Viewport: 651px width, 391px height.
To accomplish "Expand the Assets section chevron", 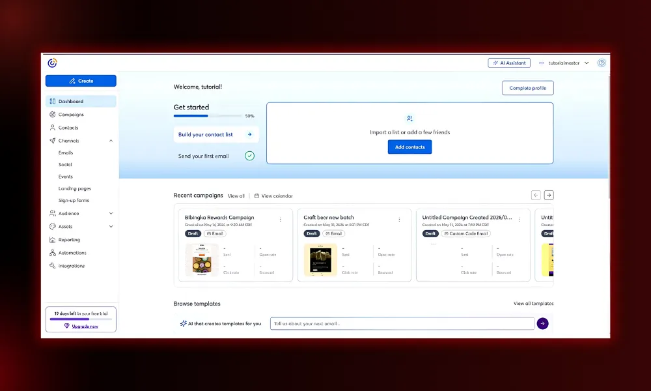I will 111,227.
